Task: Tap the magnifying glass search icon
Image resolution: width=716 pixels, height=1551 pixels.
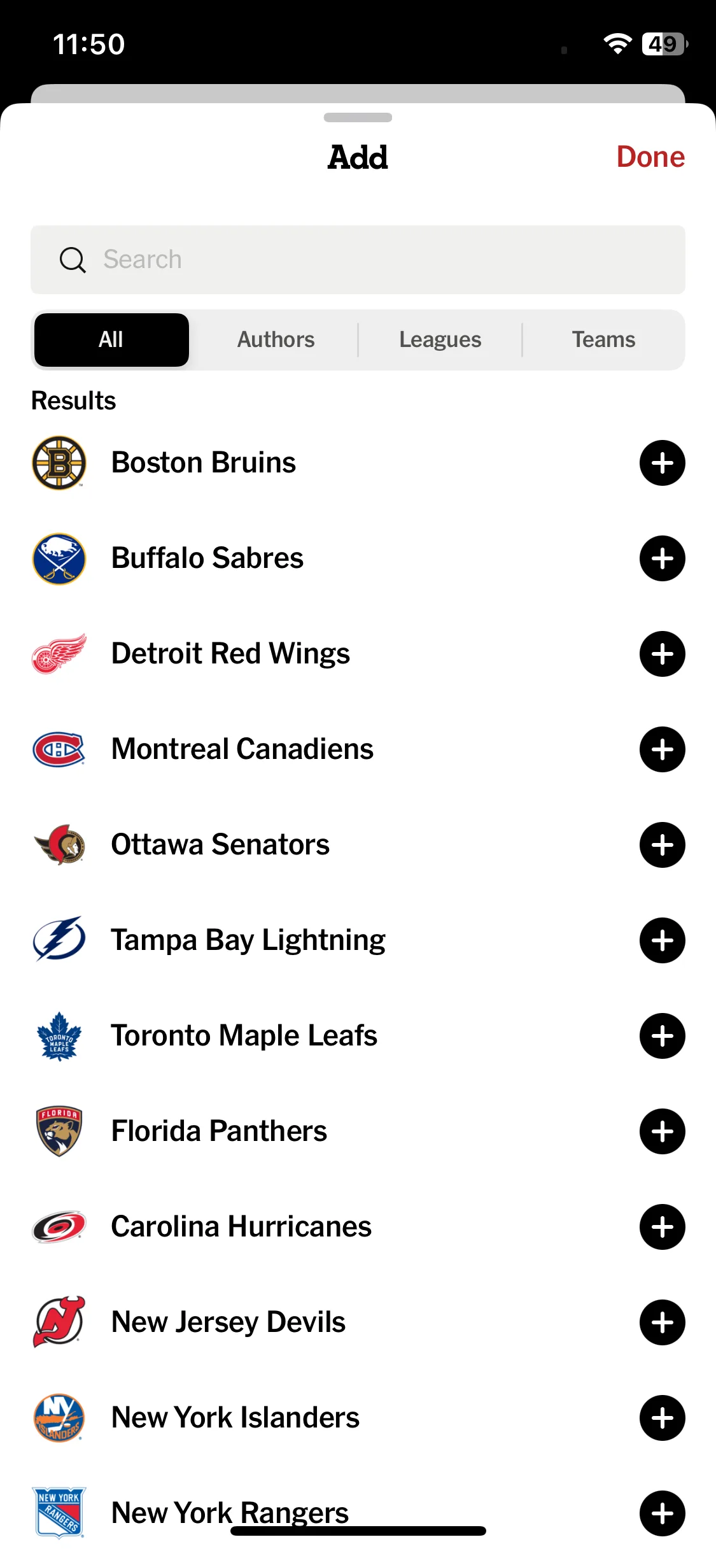Action: pos(73,260)
